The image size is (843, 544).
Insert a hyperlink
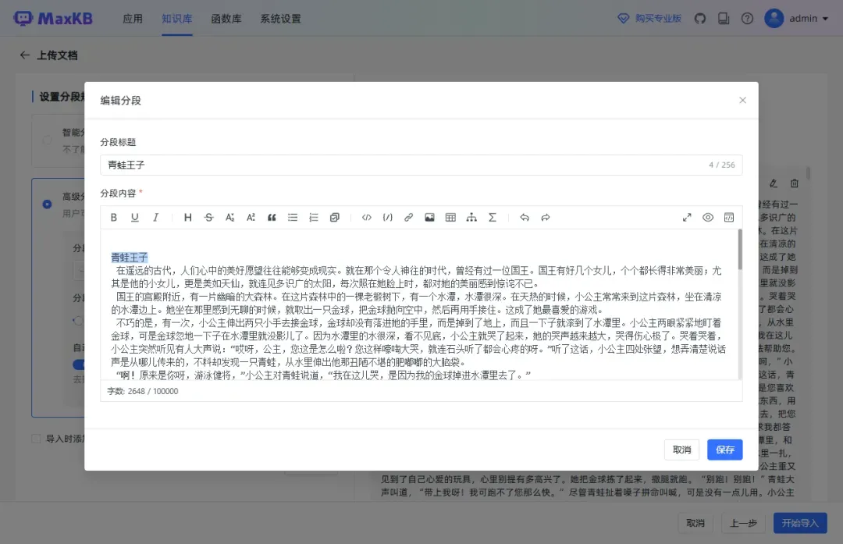[408, 217]
